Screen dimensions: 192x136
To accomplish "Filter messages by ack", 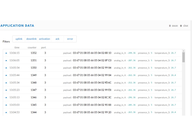I will [x=57, y=39].
